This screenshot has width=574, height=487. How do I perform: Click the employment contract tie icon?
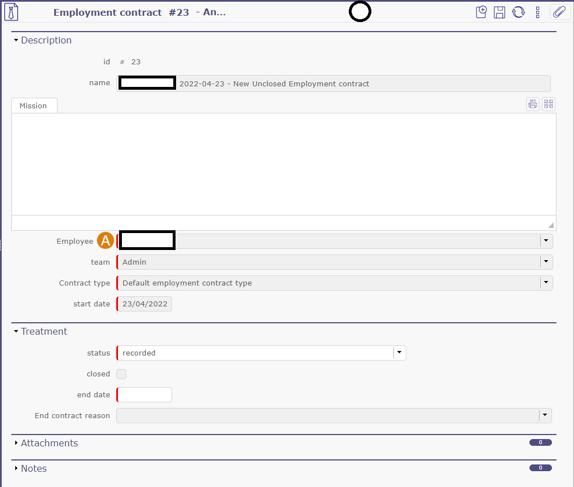click(x=11, y=12)
